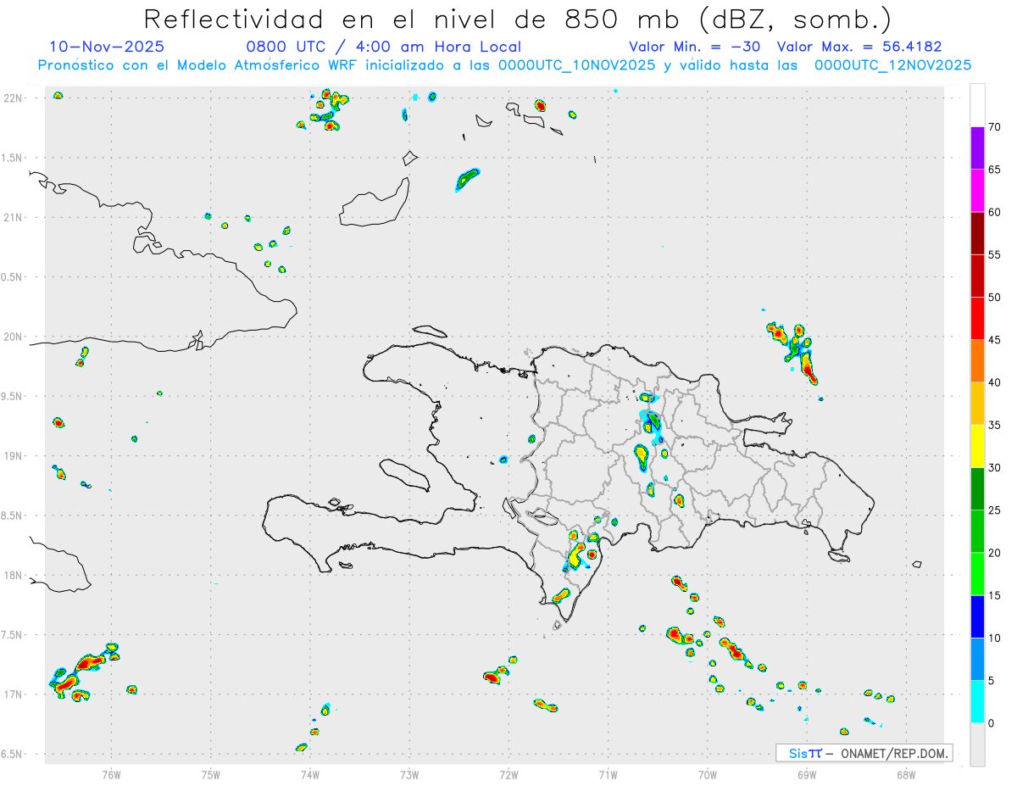The width and height of the screenshot is (1017, 786).
Task: Select the "Valor Max. = 56.4182" text
Action: click(859, 47)
